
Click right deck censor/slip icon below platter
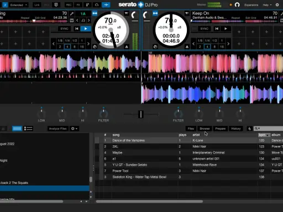click(155, 47)
